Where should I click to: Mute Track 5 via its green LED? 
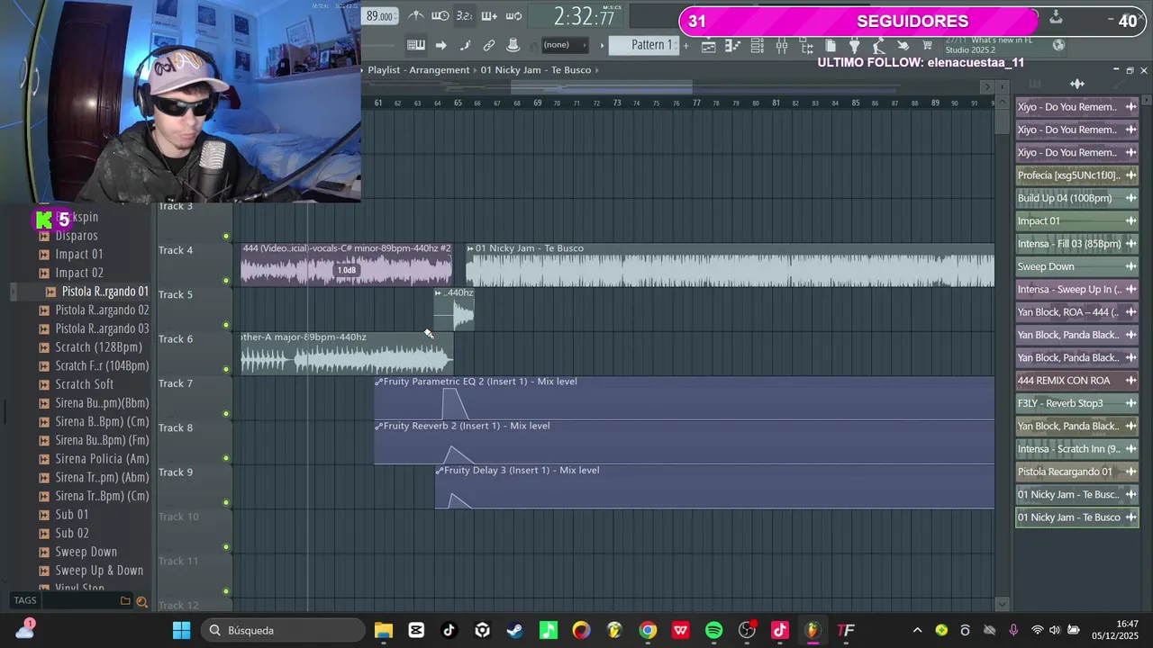click(226, 325)
